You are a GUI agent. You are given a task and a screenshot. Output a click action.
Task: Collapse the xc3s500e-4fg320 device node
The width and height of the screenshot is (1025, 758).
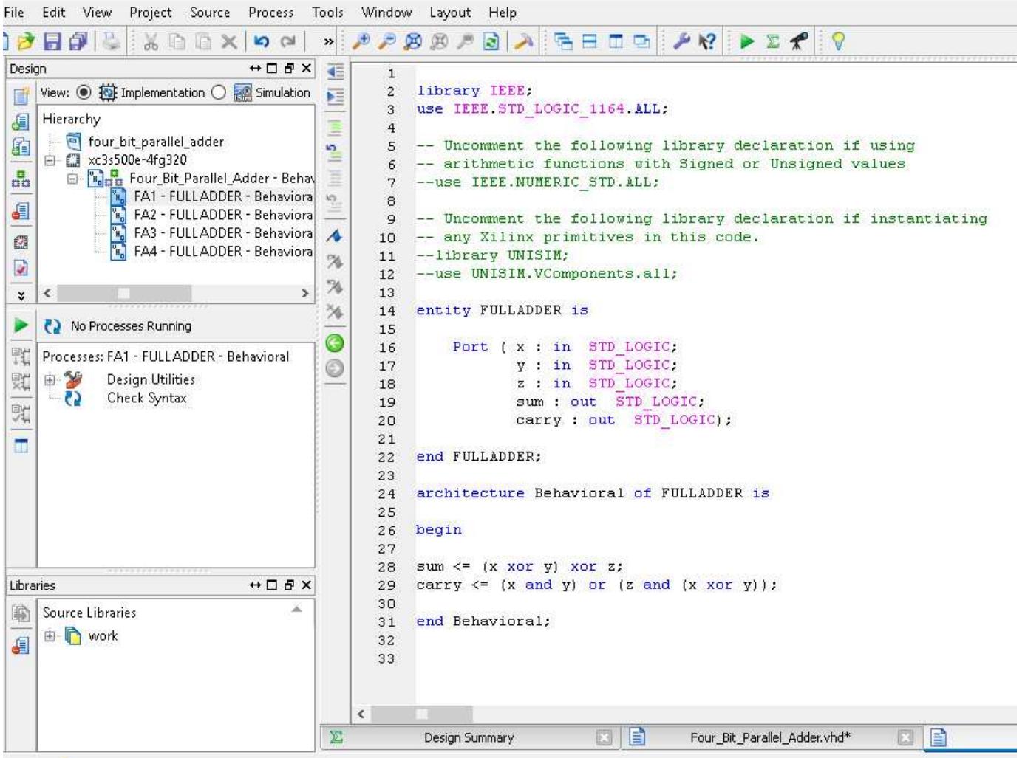coord(50,160)
